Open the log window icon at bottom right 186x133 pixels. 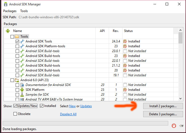pos(181,126)
